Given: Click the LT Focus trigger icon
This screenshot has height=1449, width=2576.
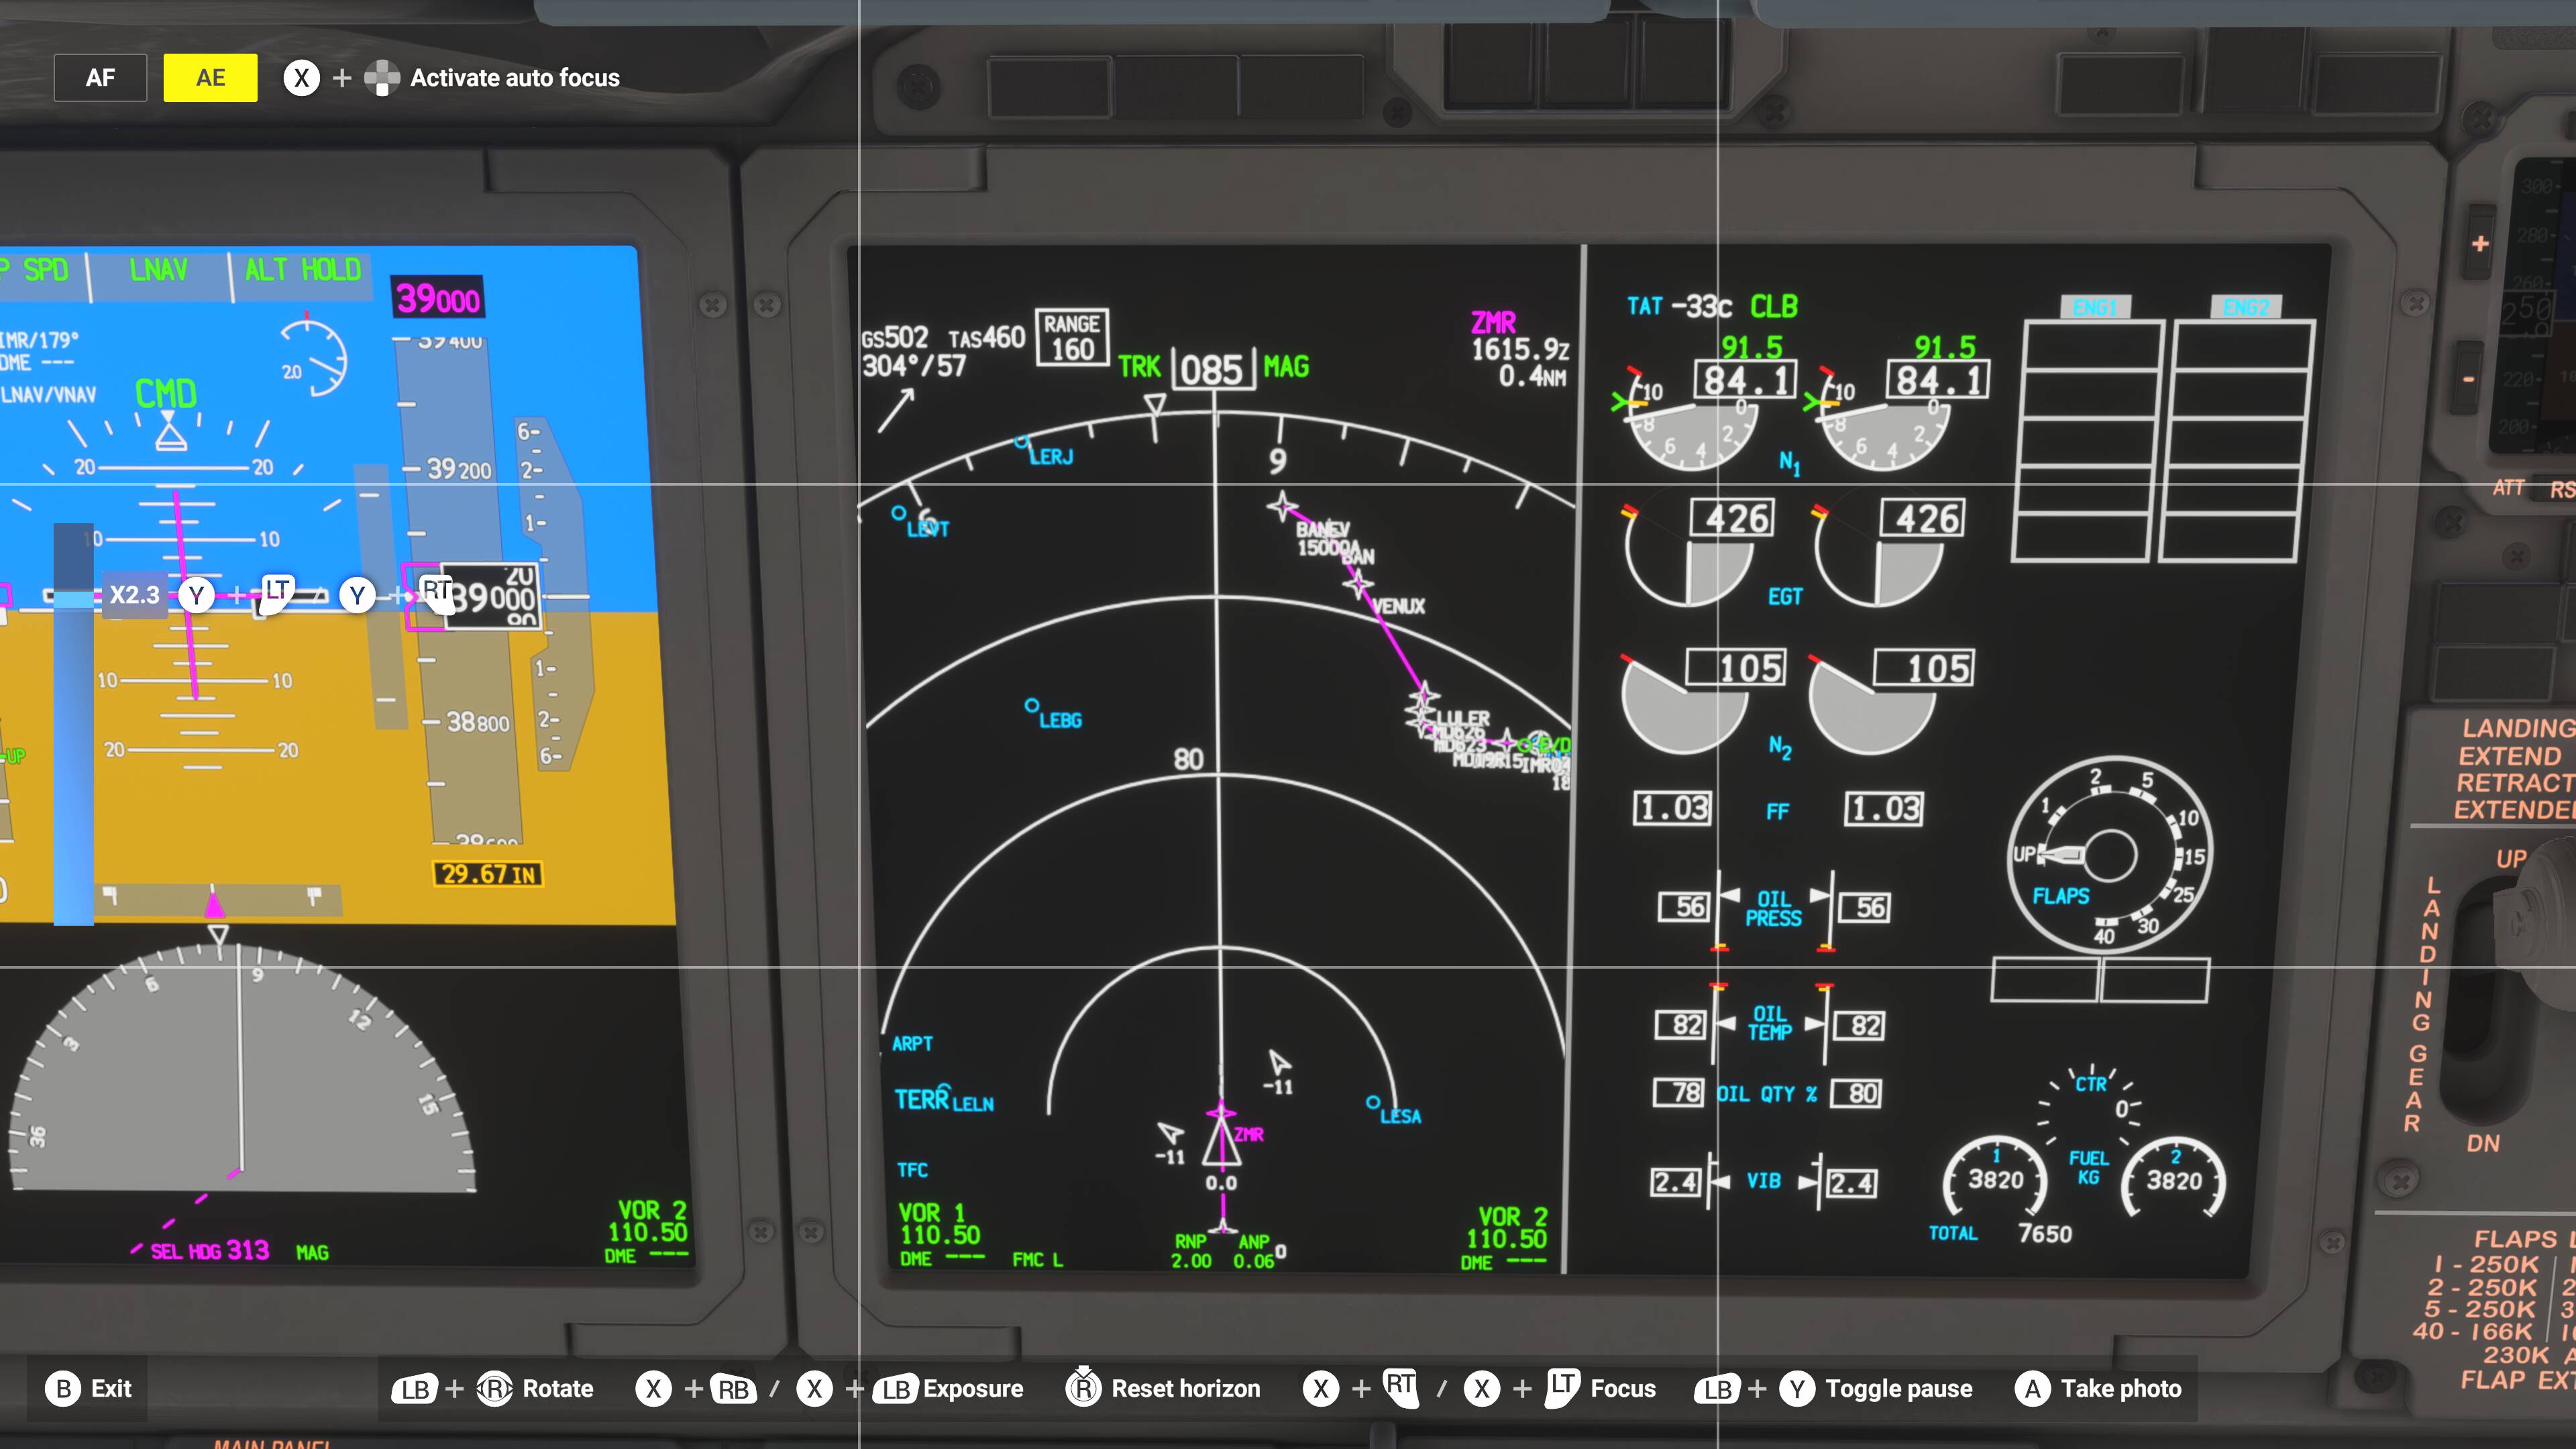Looking at the screenshot, I should click(1561, 1387).
